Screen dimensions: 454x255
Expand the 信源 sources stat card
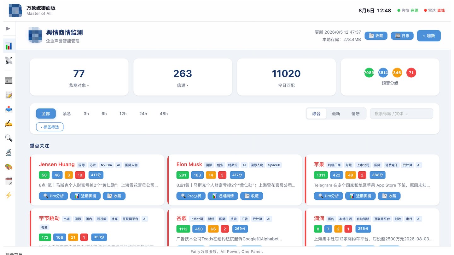(x=183, y=77)
